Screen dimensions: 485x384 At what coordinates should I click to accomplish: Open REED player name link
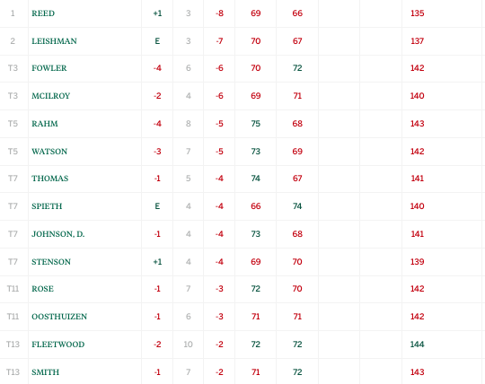pos(43,13)
